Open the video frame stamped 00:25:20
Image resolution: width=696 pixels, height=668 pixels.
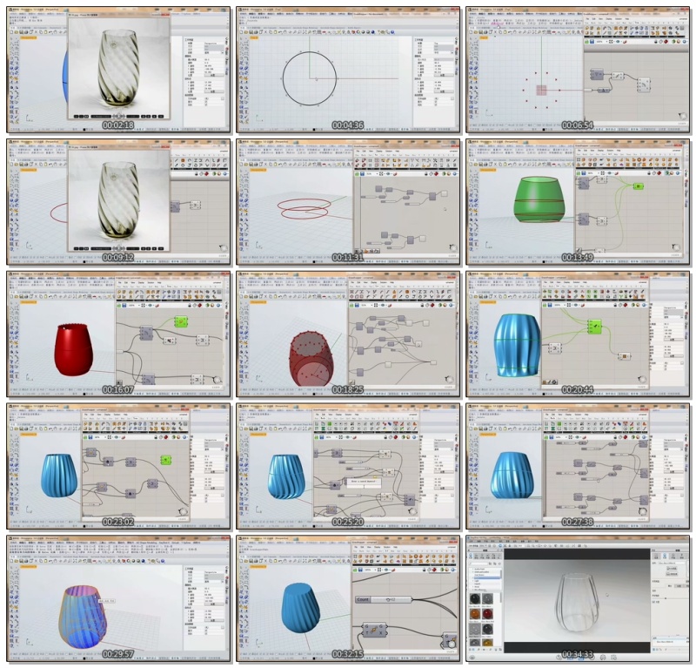[x=348, y=466]
